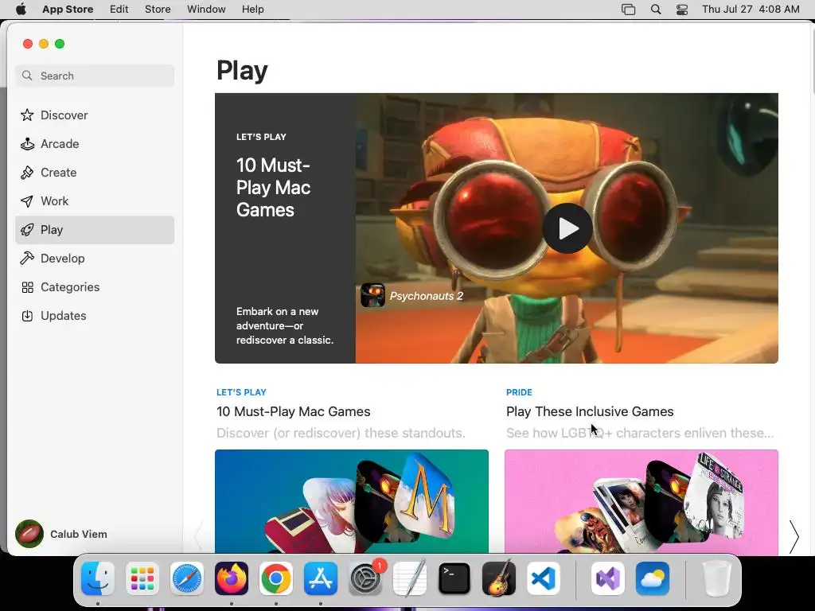Screen dimensions: 815x611
Task: Click App Store icon in the Dock
Action: (x=321, y=578)
